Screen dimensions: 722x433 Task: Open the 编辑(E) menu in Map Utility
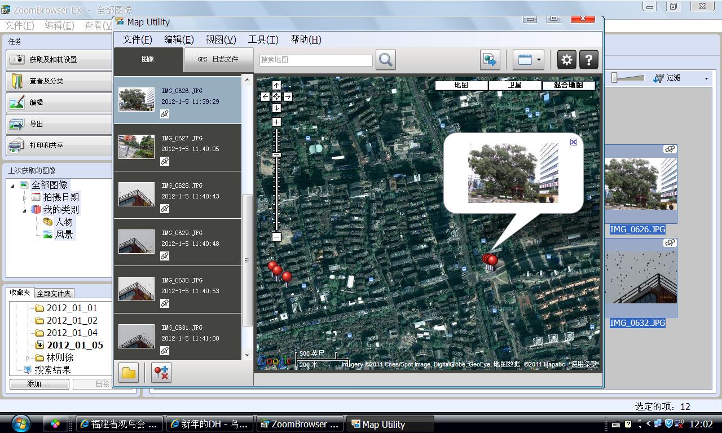179,39
